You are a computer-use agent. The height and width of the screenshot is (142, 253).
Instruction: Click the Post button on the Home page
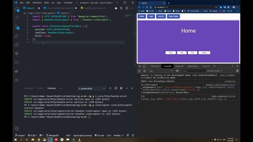(x=170, y=52)
